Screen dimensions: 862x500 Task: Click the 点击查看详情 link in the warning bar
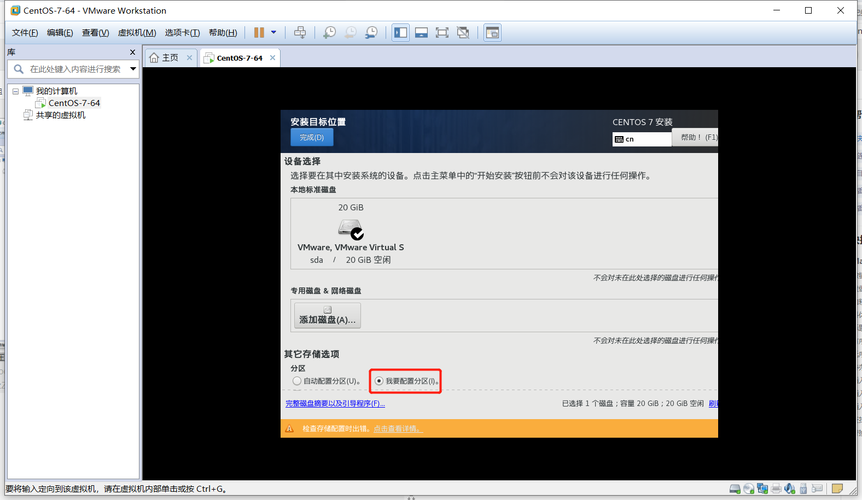coord(398,429)
